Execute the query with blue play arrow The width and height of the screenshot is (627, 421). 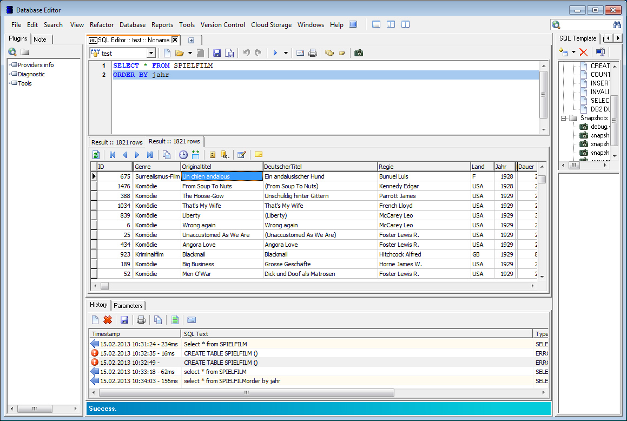pyautogui.click(x=275, y=53)
